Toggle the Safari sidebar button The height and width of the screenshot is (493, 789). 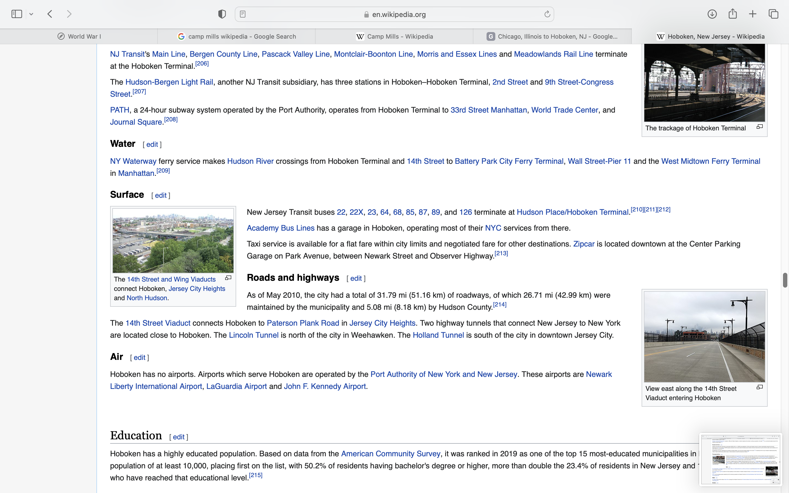pyautogui.click(x=17, y=14)
